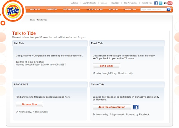Click the Browse Now button
The width and height of the screenshot is (179, 128).
(29, 104)
